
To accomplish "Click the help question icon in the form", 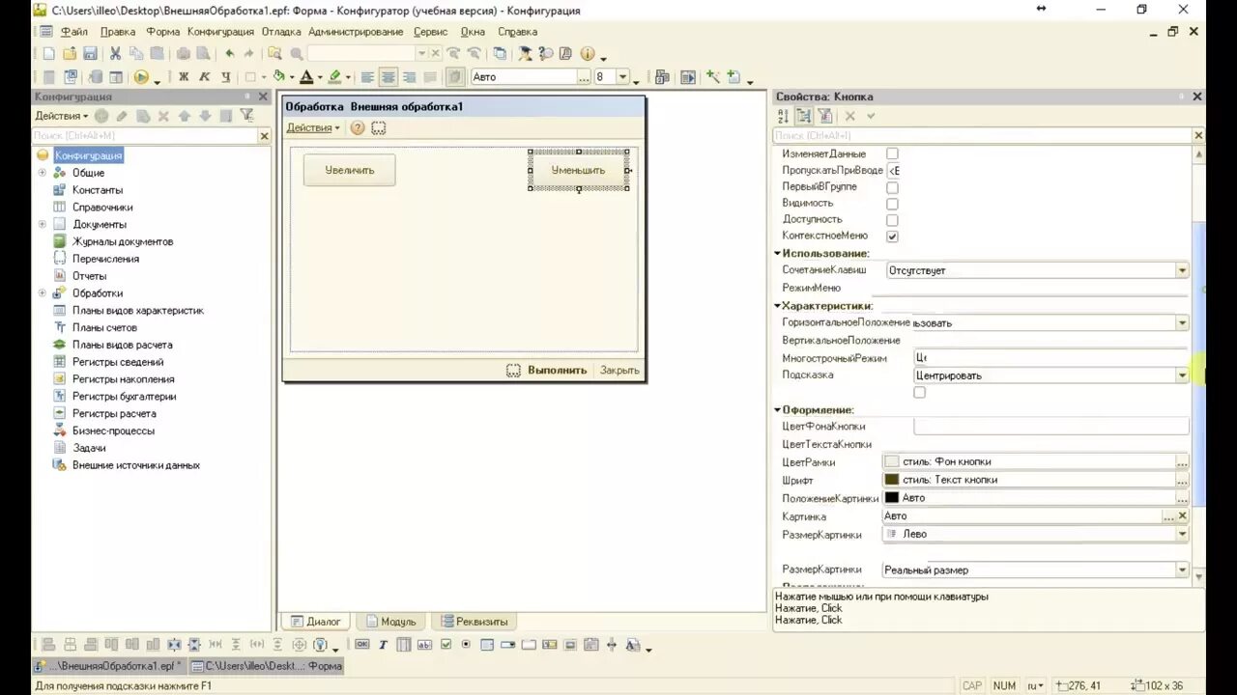I will (x=358, y=127).
